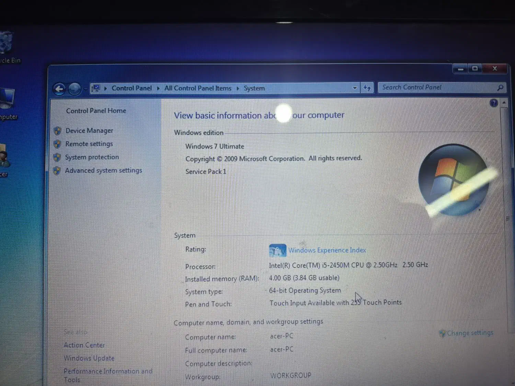Expand the arrow after Control Panel breadcrumb
The image size is (515, 386).
coord(158,89)
